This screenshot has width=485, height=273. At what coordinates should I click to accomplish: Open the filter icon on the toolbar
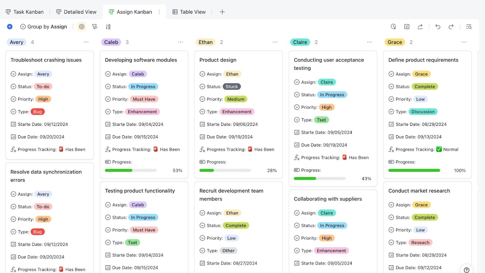click(x=95, y=27)
